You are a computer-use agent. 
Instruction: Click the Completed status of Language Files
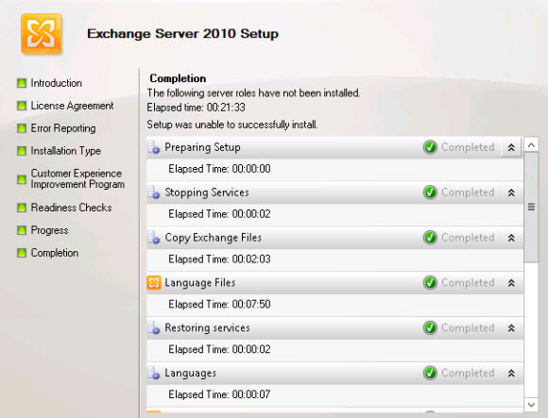(x=468, y=283)
